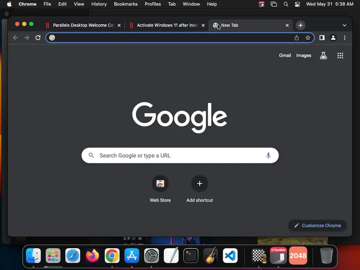Launch Finder from the Dock
The image size is (360, 270).
pos(33,256)
